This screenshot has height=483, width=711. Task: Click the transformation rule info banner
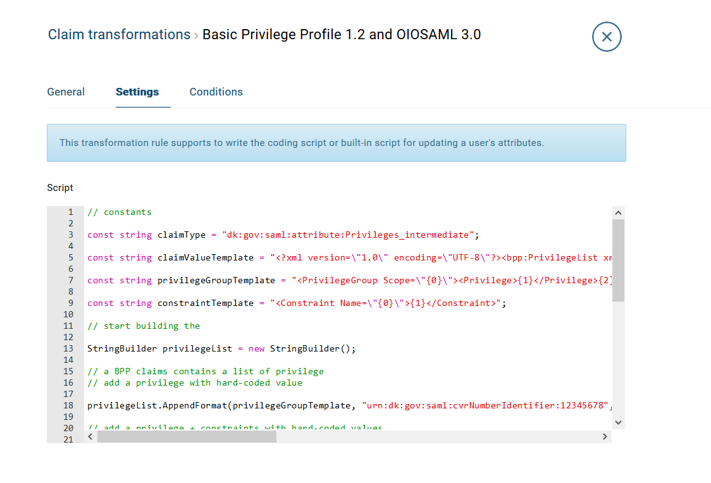tap(337, 143)
